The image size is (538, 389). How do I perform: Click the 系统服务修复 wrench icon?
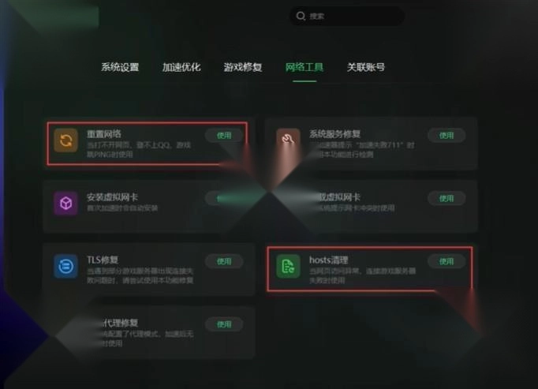click(x=288, y=140)
